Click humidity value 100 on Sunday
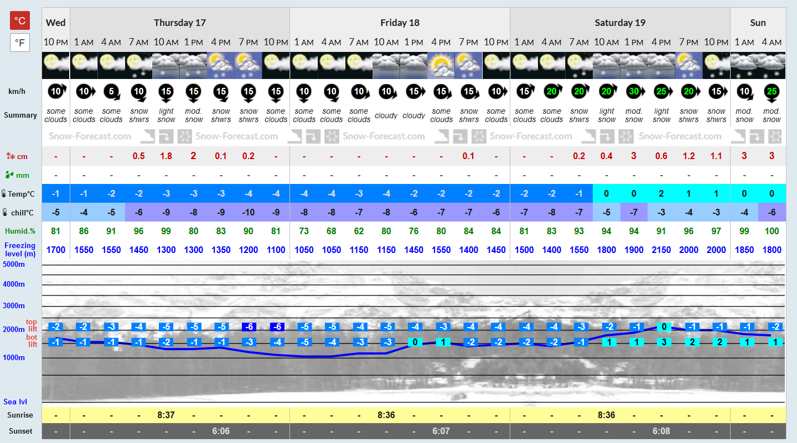 [x=772, y=231]
